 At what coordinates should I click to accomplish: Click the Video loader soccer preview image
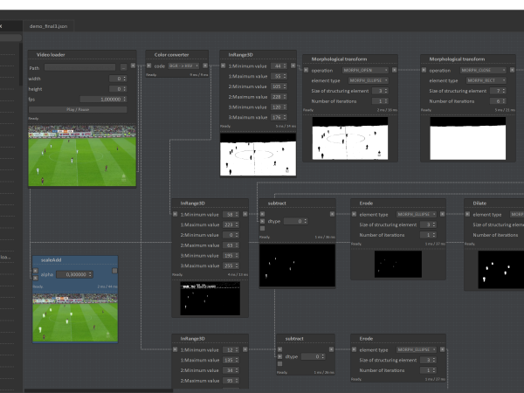82,155
